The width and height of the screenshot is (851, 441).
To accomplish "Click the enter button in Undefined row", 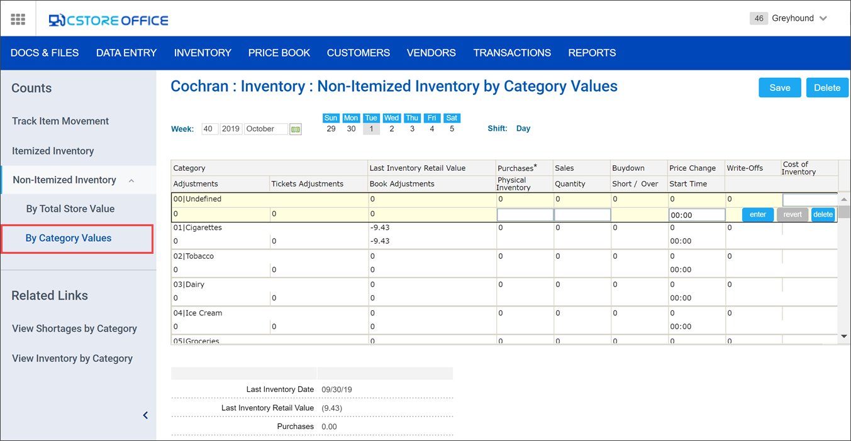I will click(x=758, y=215).
